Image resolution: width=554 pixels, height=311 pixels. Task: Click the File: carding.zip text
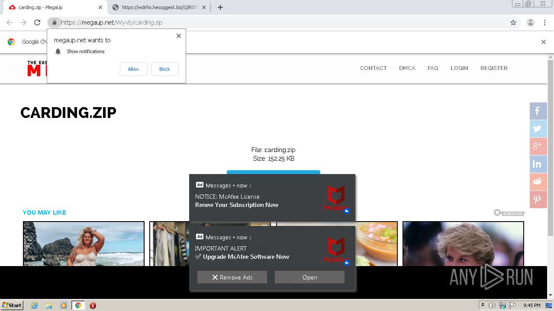(274, 150)
